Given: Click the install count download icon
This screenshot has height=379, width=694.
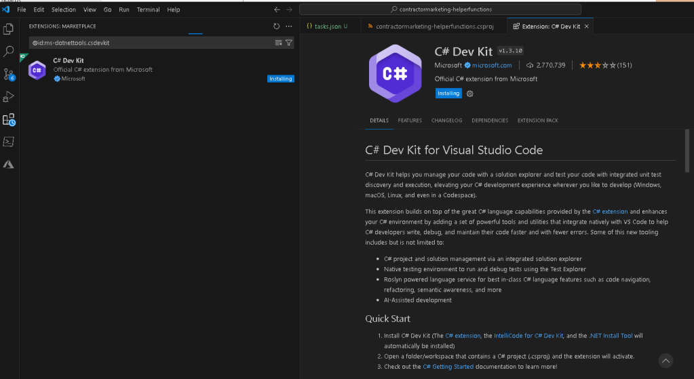Looking at the screenshot, I should [x=530, y=66].
